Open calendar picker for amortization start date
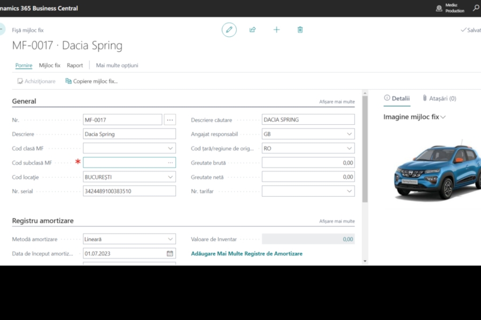Viewport: 481px width, 320px height. pyautogui.click(x=170, y=254)
